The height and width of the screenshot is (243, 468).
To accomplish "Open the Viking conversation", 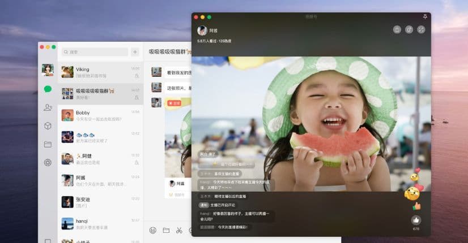I will coord(100,72).
